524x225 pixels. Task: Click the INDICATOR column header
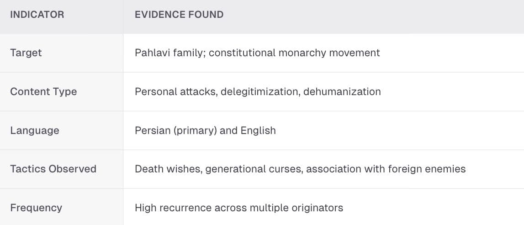[37, 15]
